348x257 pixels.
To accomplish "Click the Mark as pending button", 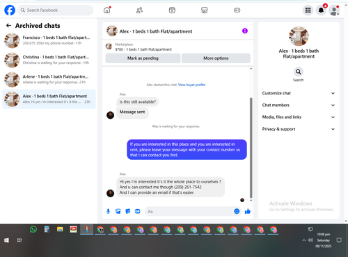I will pos(143,58).
